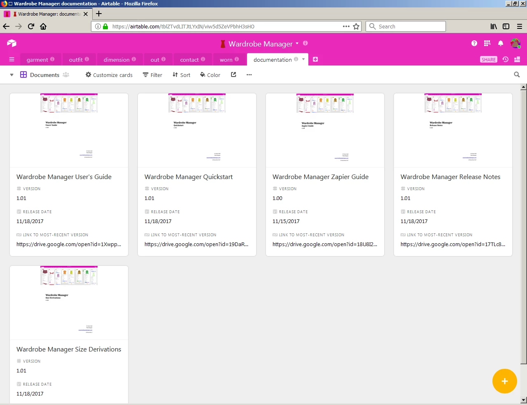The height and width of the screenshot is (405, 527).
Task: Open Quickstart Google Drive link
Action: click(196, 244)
